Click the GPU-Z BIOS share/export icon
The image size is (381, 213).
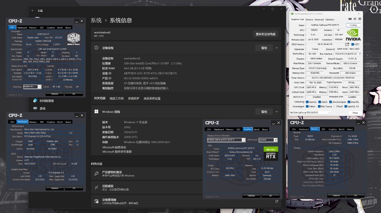(x=347, y=44)
